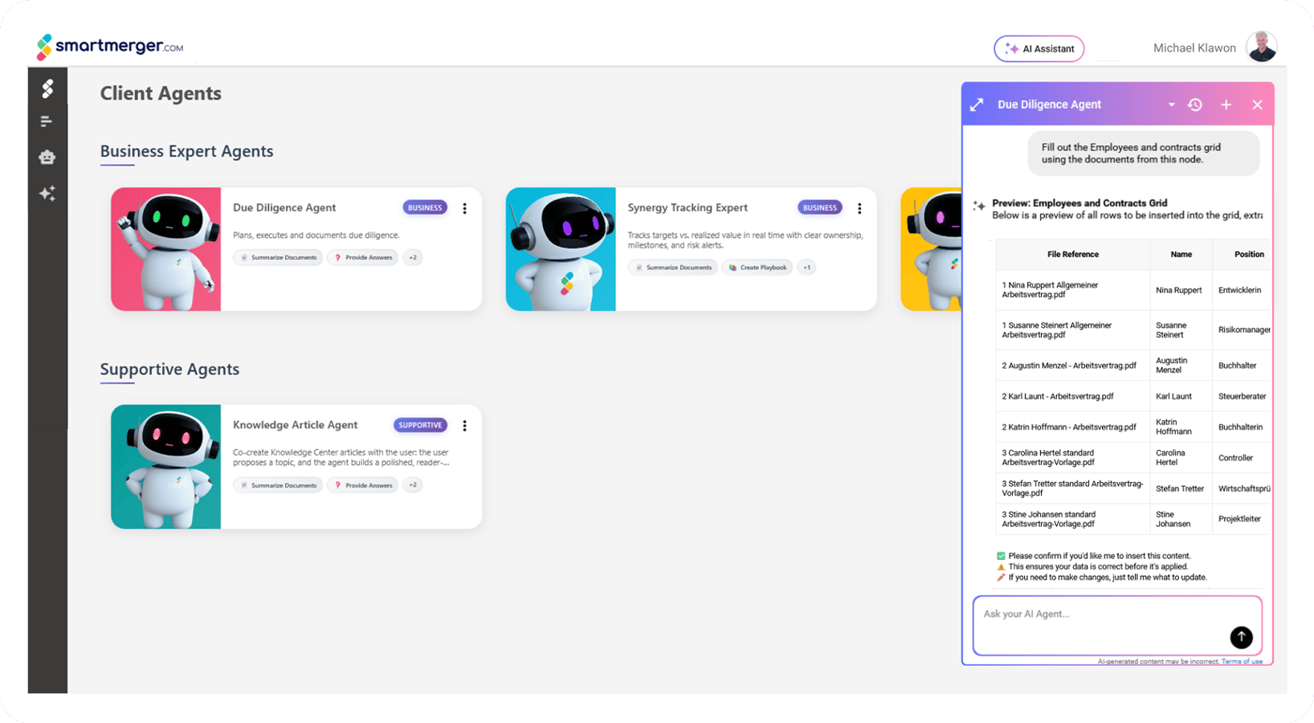The height and width of the screenshot is (723, 1314).
Task: Select 1 Susanne Steinert Allgemeiner Arbeitsvertrag.pdf cell
Action: [1073, 330]
